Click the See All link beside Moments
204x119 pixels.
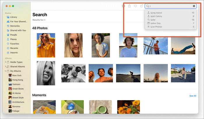click(x=193, y=96)
